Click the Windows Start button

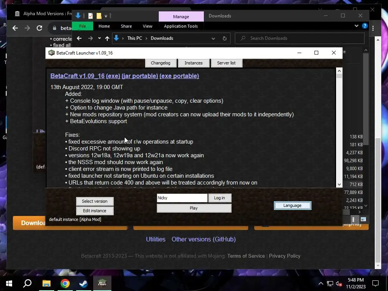[x=9, y=283]
